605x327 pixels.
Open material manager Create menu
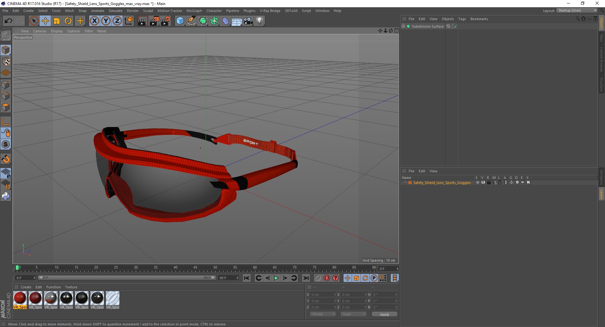click(26, 287)
